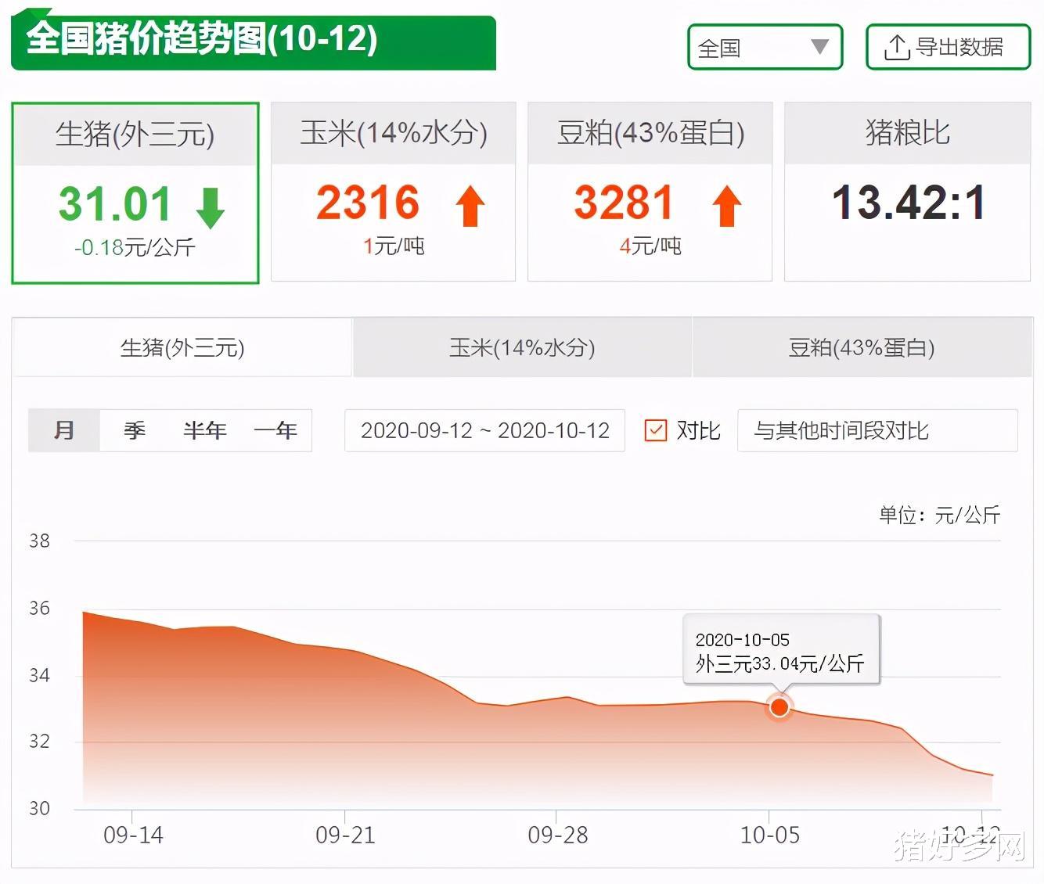Image resolution: width=1044 pixels, height=884 pixels.
Task: Select the 一年 yearly view option
Action: [x=277, y=430]
